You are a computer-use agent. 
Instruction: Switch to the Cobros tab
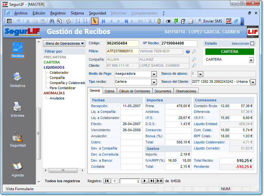click(110, 91)
